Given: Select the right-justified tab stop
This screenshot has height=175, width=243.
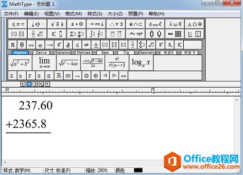Looking at the screenshot, I should pyautogui.click(x=35, y=84).
